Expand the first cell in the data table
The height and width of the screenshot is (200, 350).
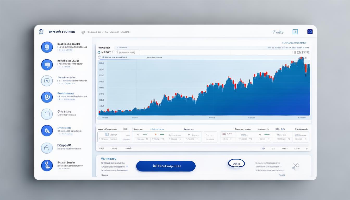109,137
